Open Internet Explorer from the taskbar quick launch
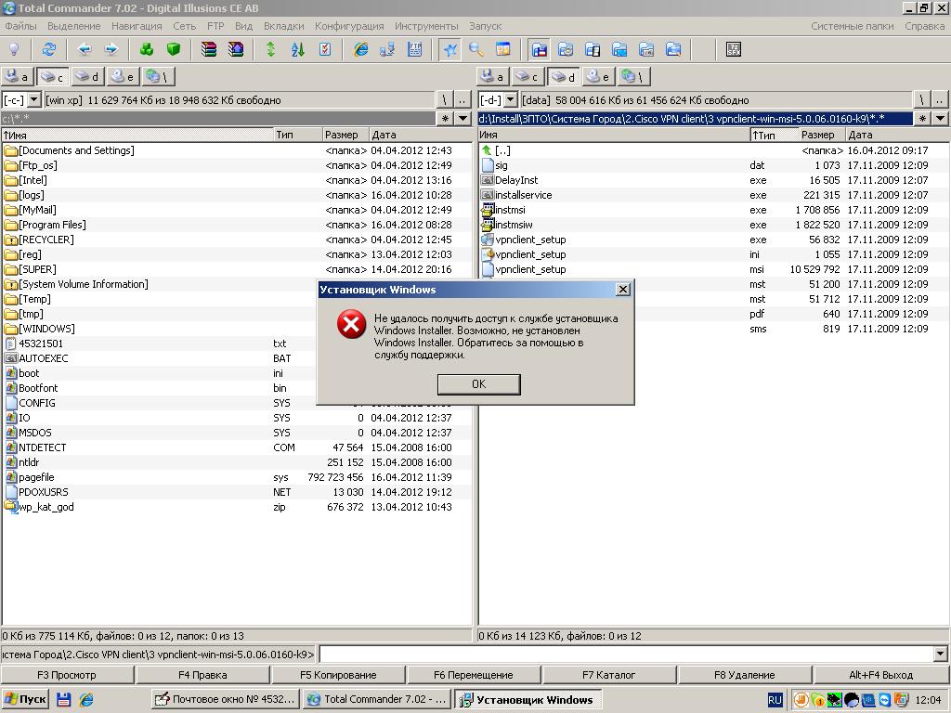 (86, 699)
